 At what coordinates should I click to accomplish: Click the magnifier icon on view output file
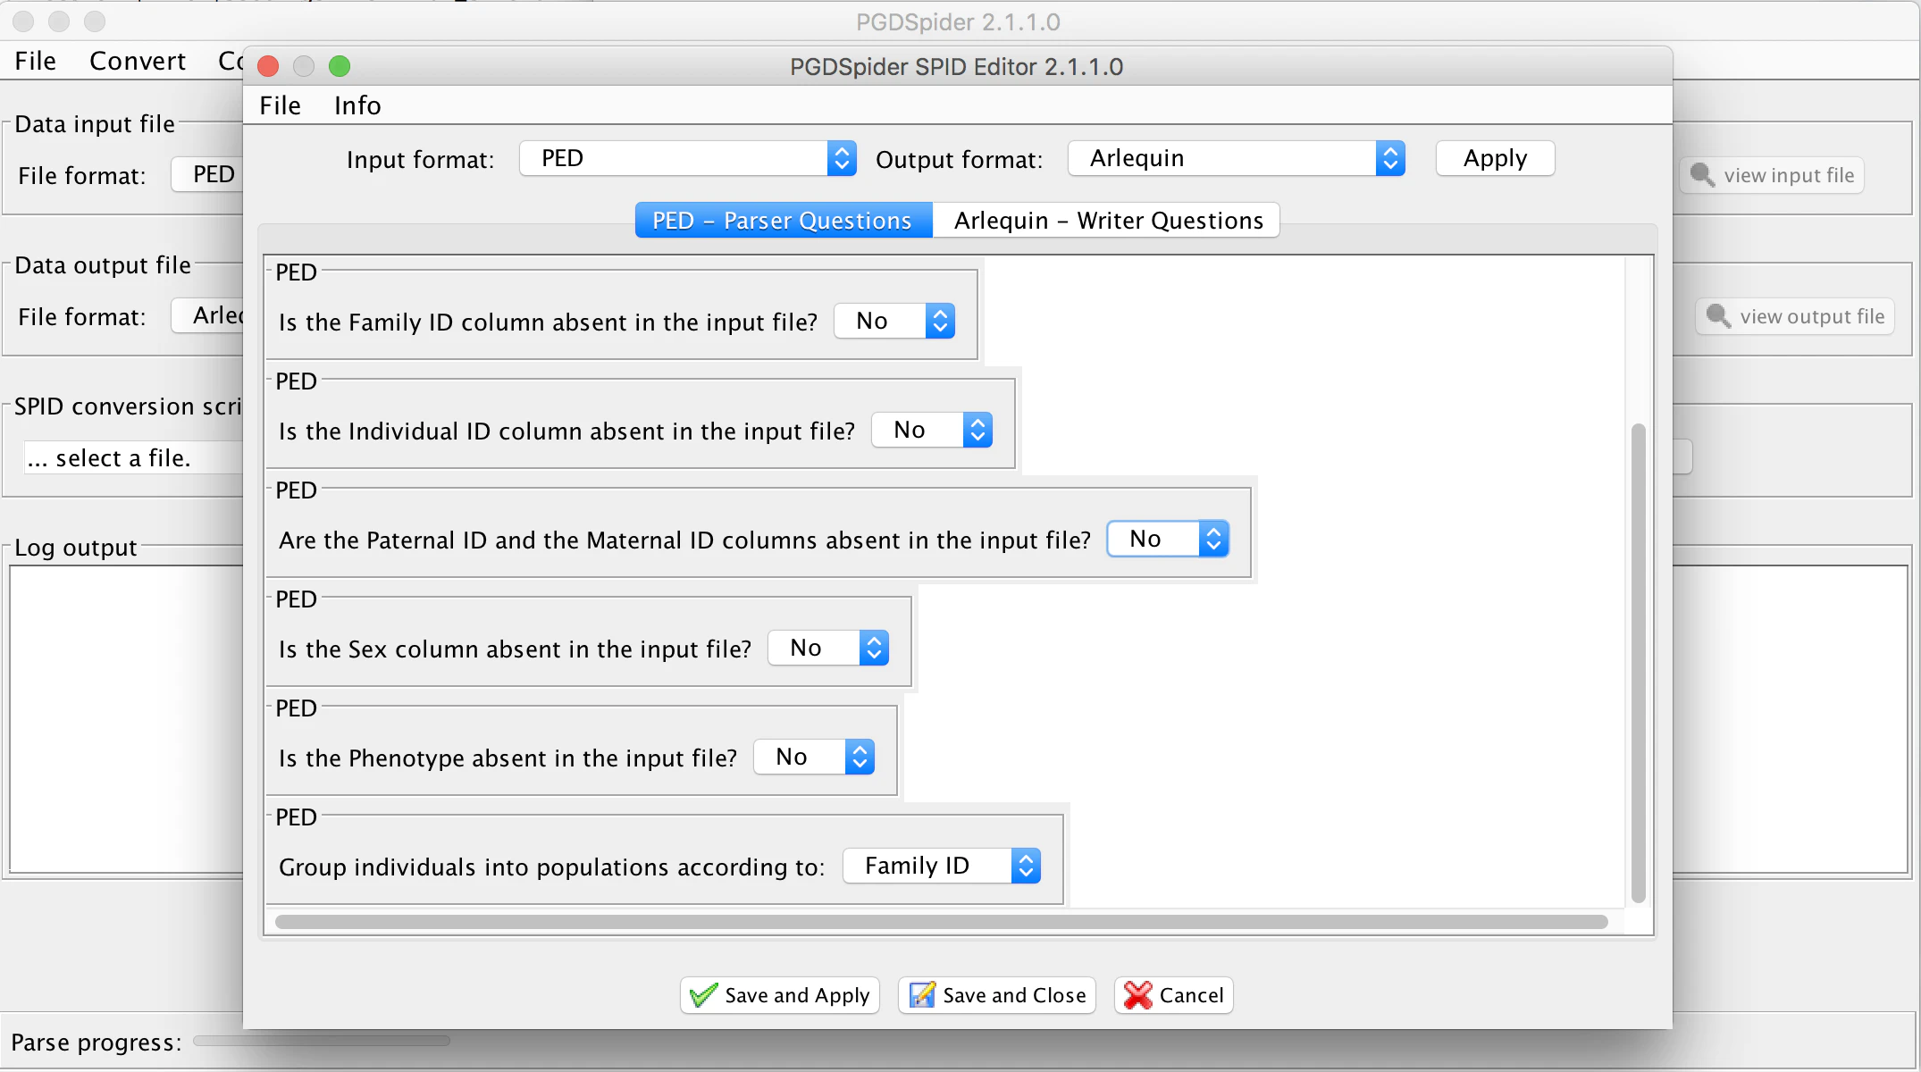(x=1718, y=316)
